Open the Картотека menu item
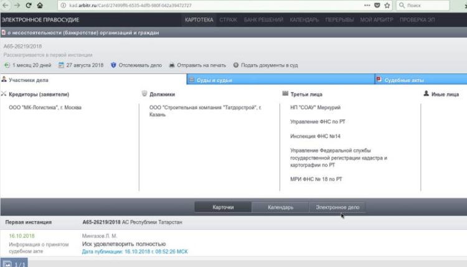The height and width of the screenshot is (267, 467). click(199, 20)
